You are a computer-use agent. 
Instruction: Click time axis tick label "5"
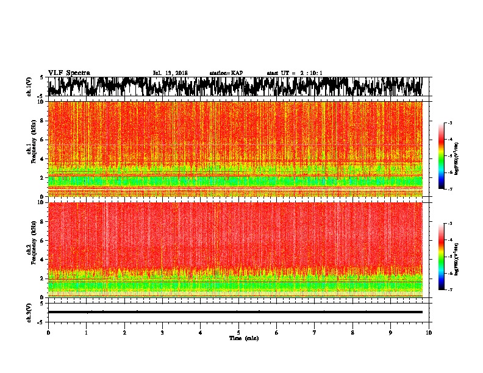pos(238,333)
